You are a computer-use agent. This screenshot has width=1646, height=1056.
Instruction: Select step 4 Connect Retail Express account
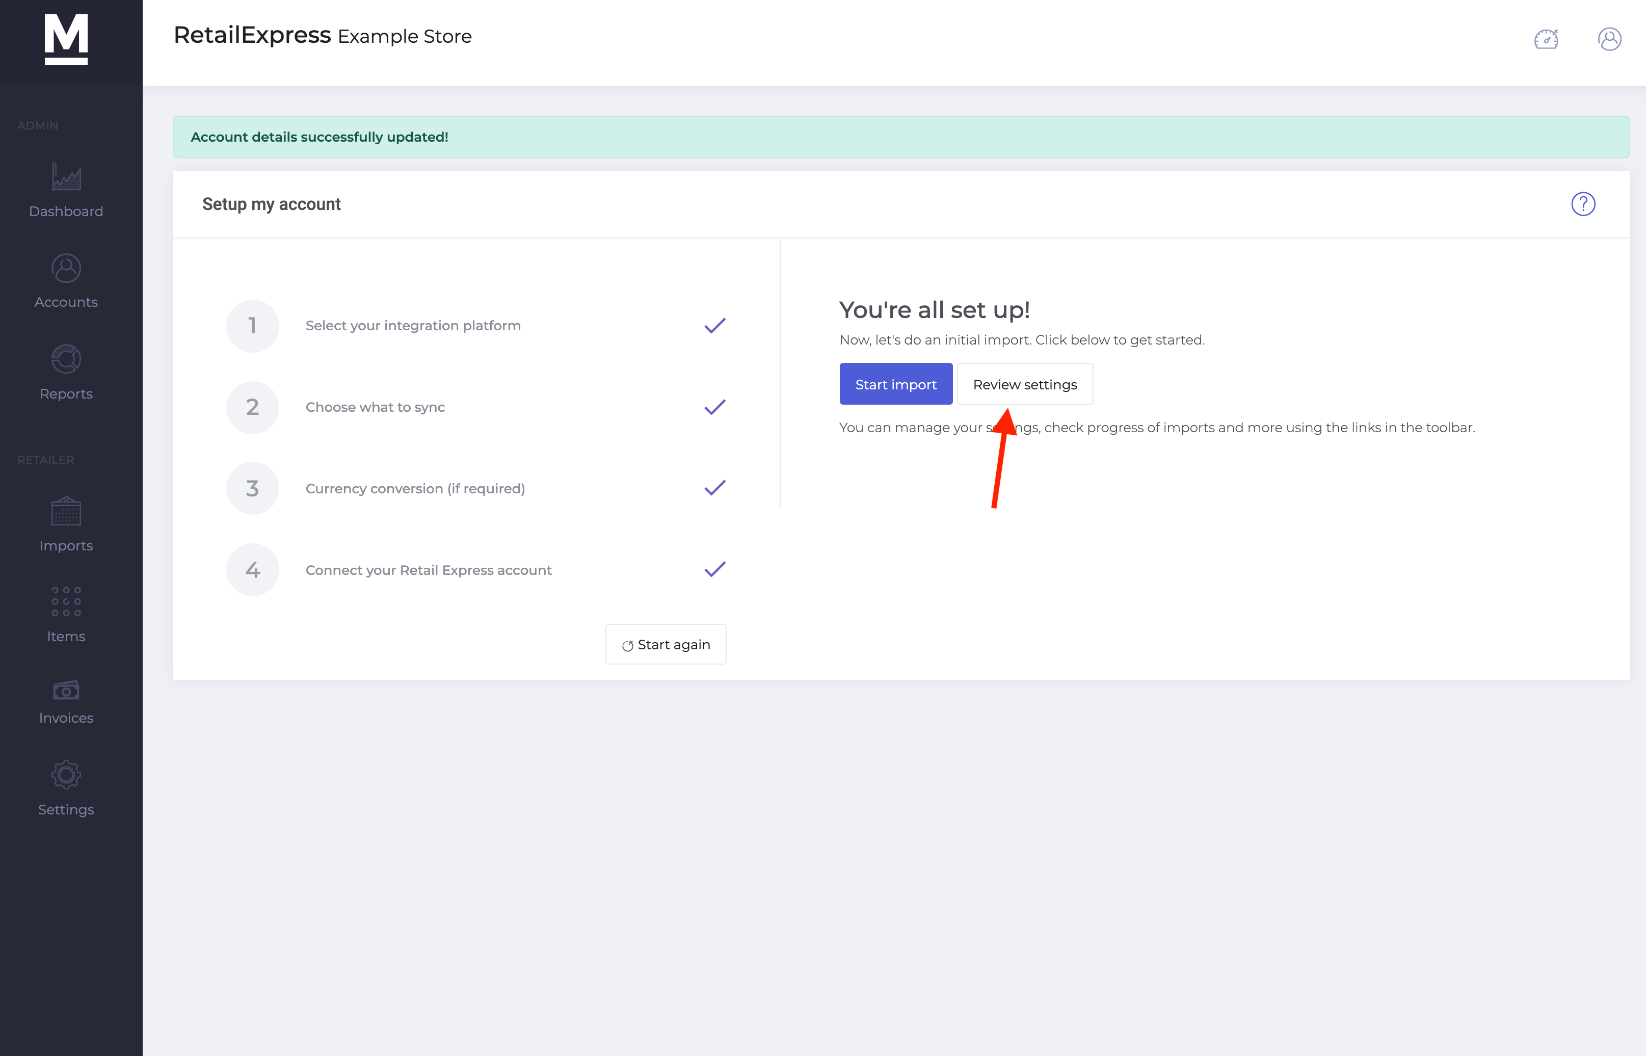click(476, 570)
